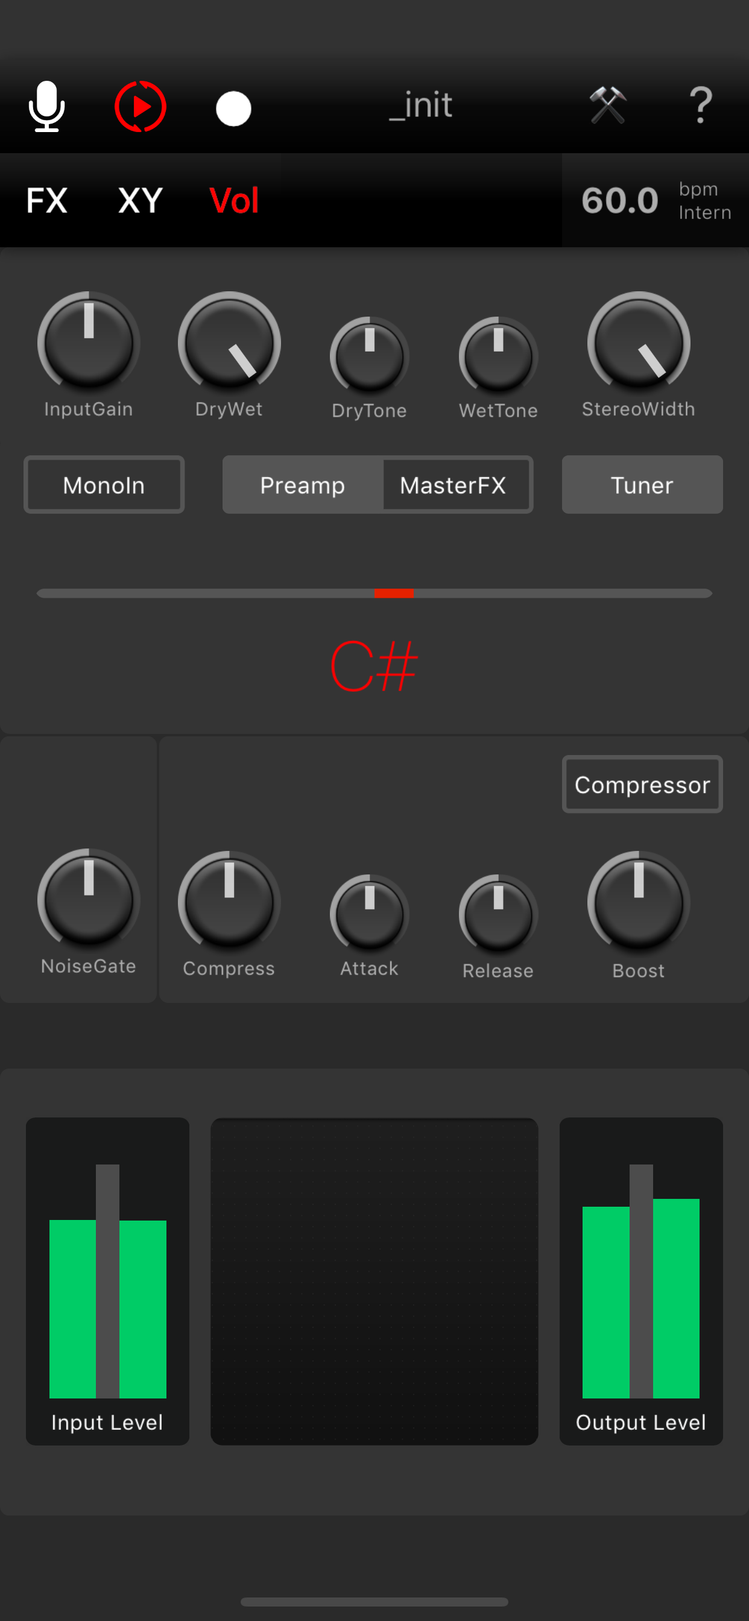
Task: Click the Input Level meter
Action: (x=107, y=1281)
